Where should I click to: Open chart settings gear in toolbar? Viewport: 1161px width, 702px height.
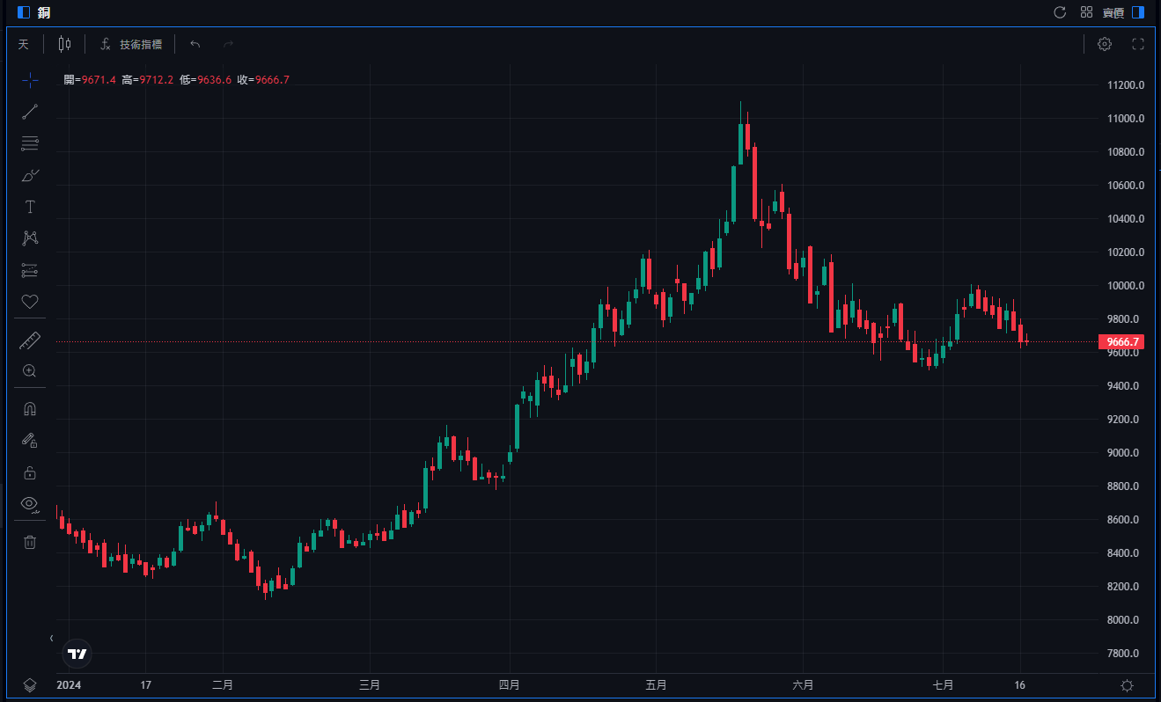tap(1104, 44)
